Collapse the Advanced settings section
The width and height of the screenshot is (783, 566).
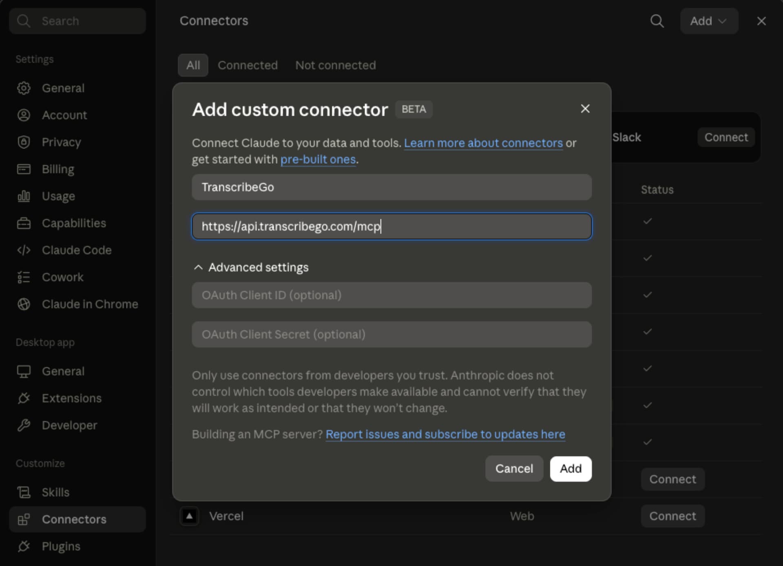(x=251, y=267)
